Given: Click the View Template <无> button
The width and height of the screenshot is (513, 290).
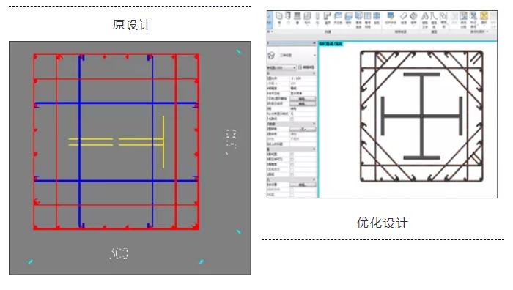Looking at the screenshot, I should click(x=303, y=129).
